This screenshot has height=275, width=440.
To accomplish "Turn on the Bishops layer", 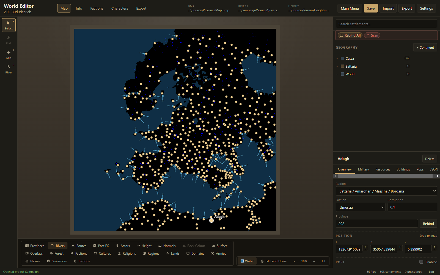I will point(82,261).
